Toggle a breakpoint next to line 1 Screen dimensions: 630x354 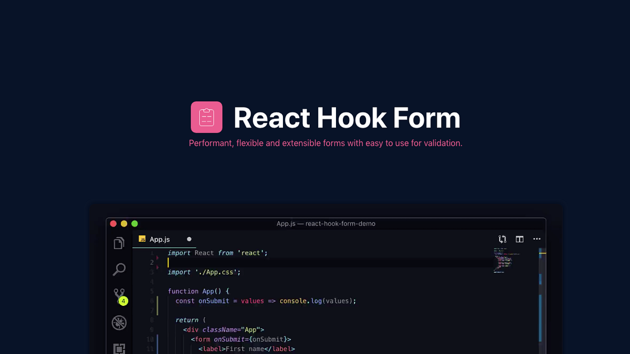pyautogui.click(x=157, y=253)
